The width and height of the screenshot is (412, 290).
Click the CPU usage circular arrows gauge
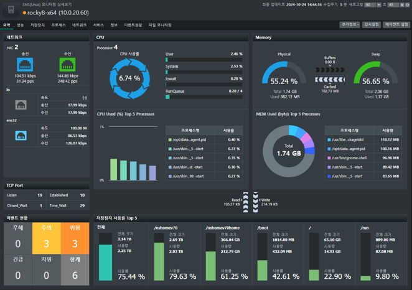tap(129, 78)
